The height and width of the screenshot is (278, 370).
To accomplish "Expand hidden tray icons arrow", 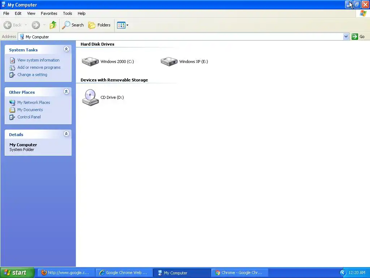I will [x=343, y=273].
